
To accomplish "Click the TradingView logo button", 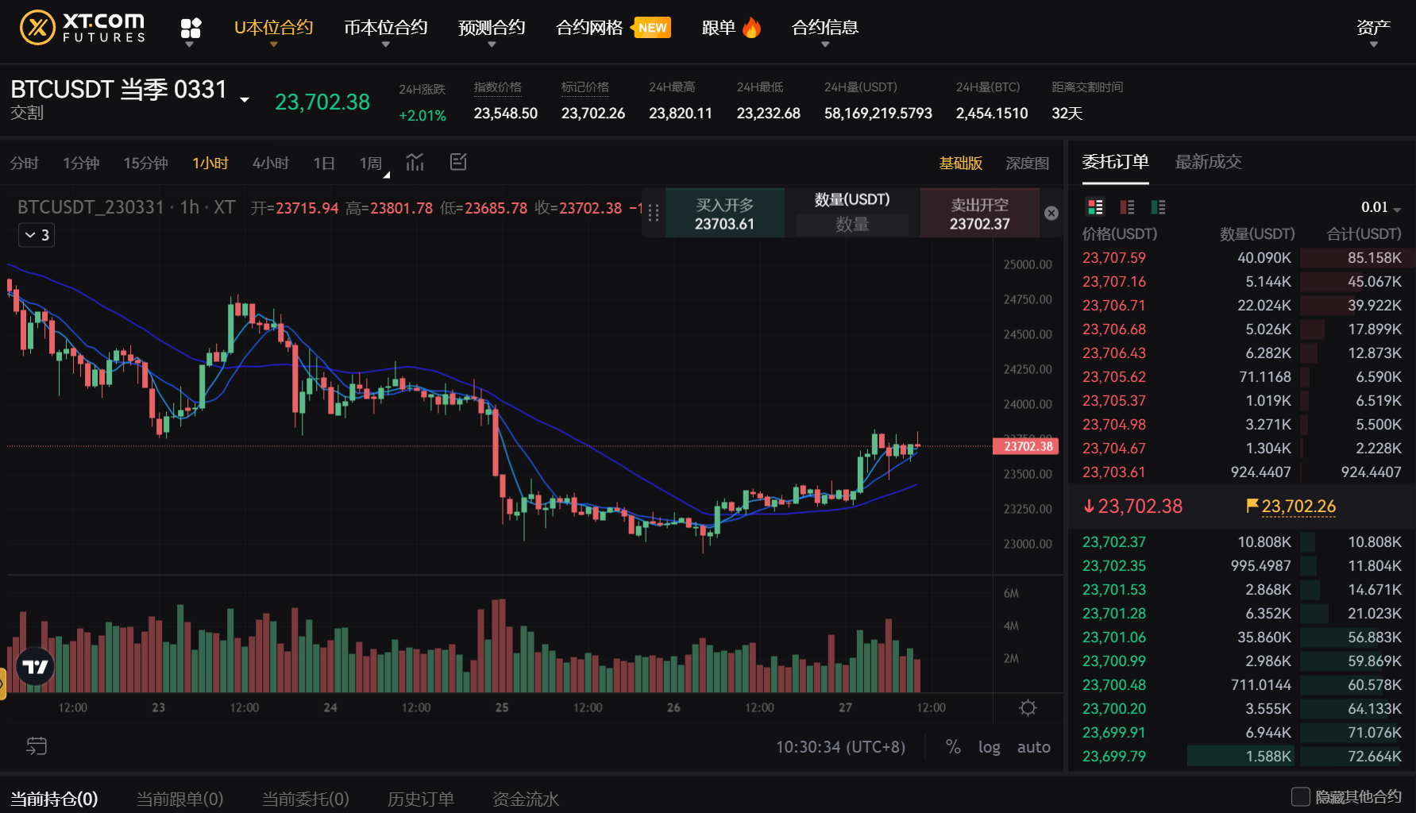I will 35,667.
